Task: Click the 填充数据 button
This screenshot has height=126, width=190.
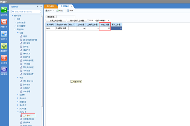Action: point(51,17)
